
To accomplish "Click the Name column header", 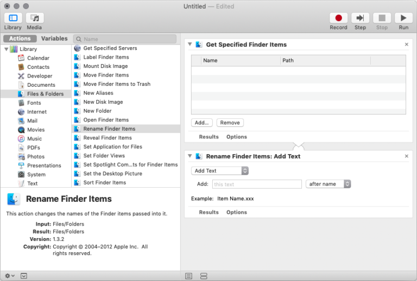I will (241, 61).
